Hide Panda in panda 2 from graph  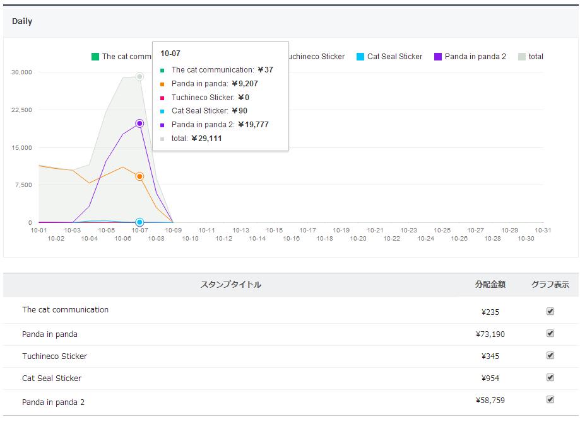[x=550, y=399]
